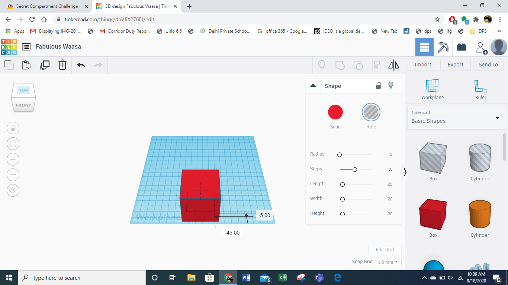Open the Snap Grid dropdown

tap(388, 262)
